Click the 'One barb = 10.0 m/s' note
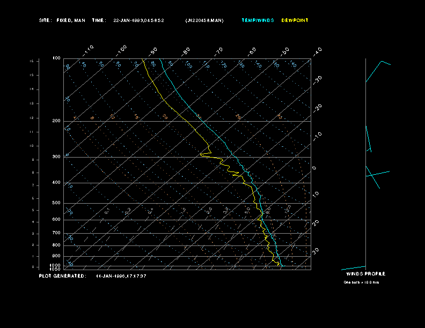The image size is (425, 328). [x=362, y=282]
